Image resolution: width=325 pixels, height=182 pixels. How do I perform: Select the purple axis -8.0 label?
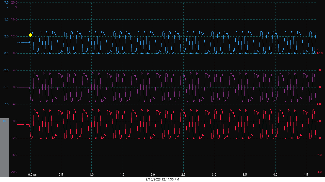tap(14, 121)
